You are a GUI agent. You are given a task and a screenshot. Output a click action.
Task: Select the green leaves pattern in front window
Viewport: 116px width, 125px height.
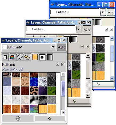51,91
